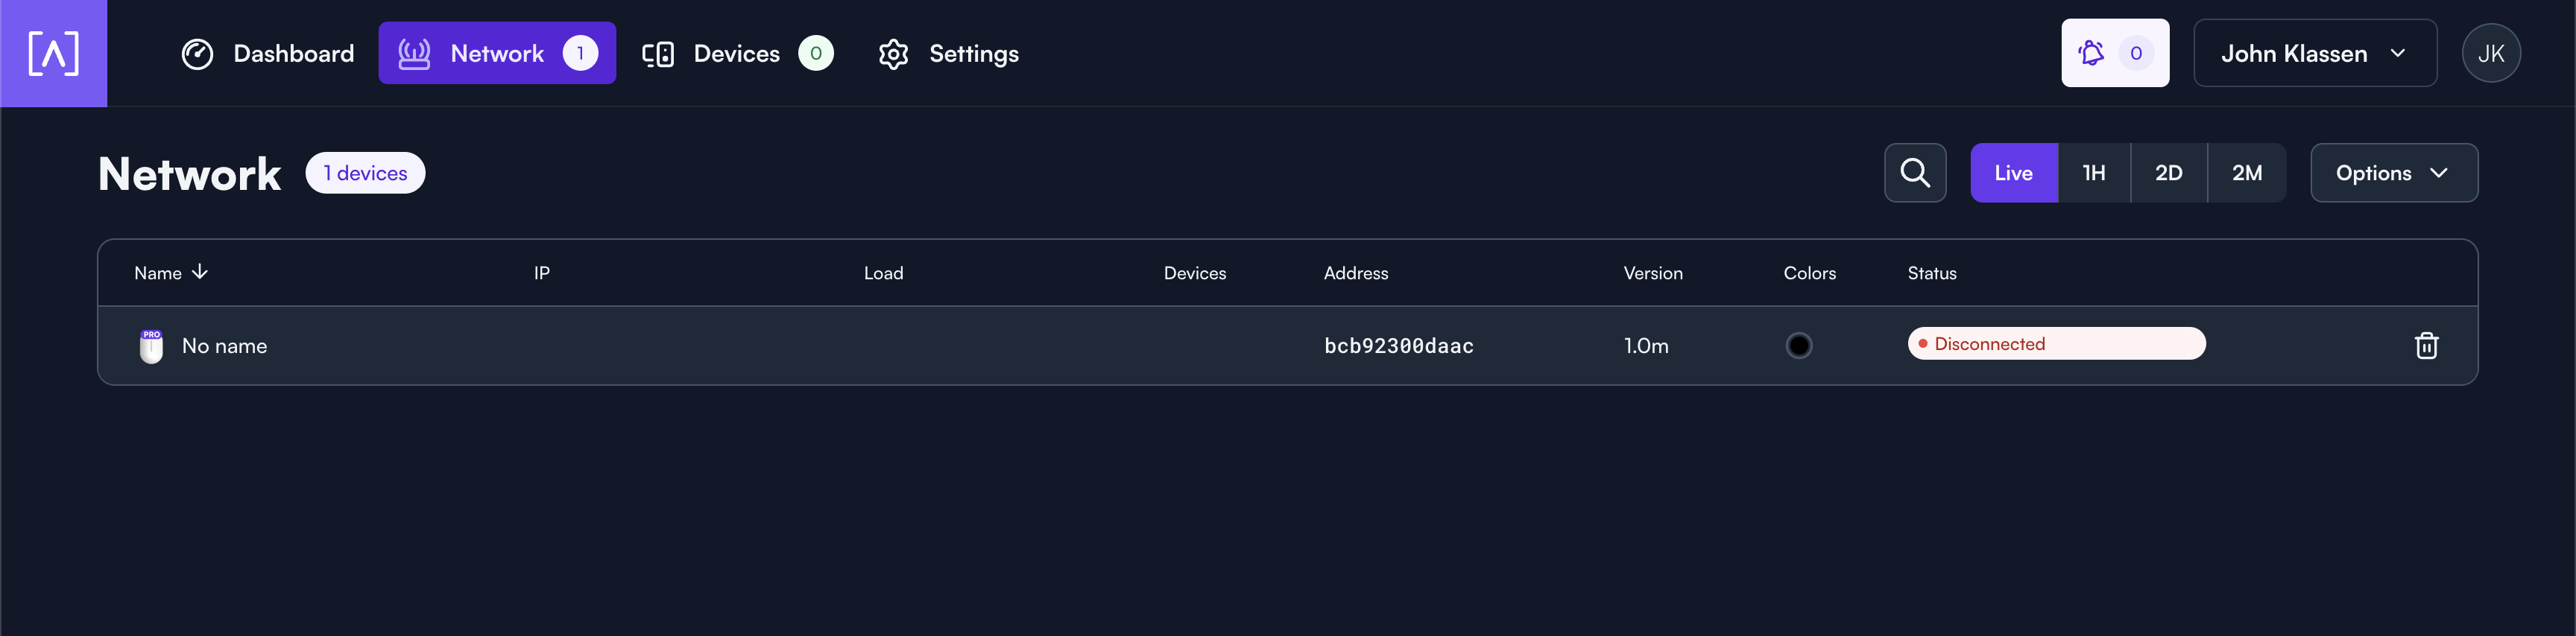The image size is (2576, 636).
Task: Expand the Options dropdown
Action: 2393,173
